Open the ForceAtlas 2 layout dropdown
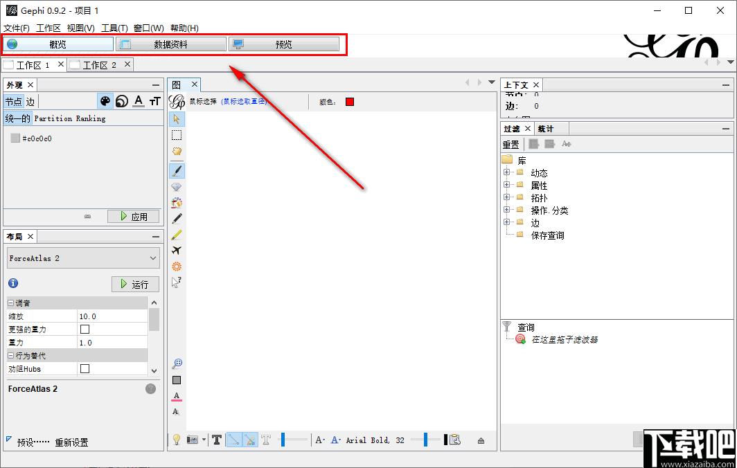 click(84, 258)
